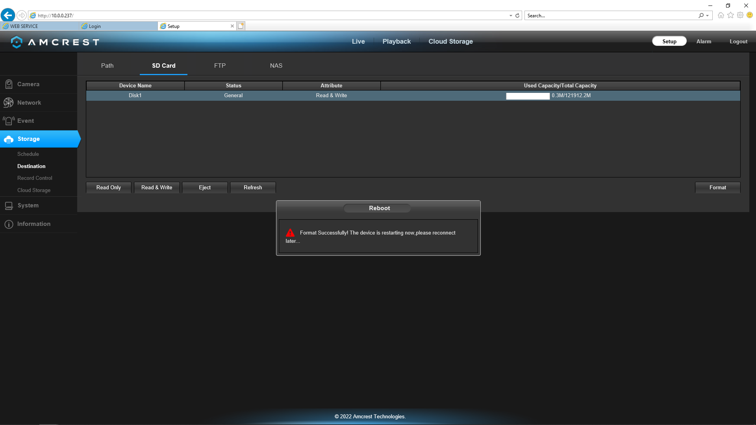The image size is (756, 425).
Task: Click the Format button
Action: [x=717, y=187]
